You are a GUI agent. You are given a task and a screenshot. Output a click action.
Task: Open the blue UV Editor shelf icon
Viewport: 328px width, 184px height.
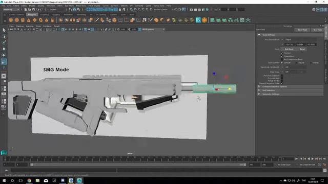click(198, 20)
